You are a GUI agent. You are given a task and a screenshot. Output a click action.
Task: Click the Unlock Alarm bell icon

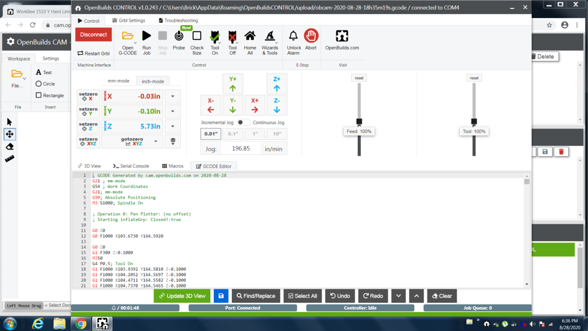click(293, 36)
